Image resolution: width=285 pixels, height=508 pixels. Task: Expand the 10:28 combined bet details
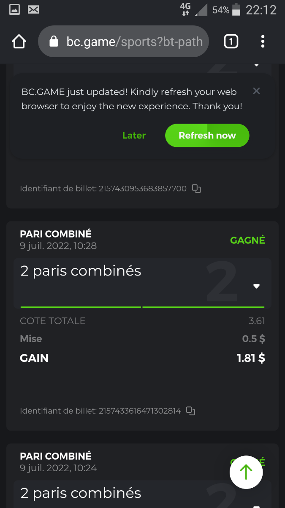tap(256, 286)
